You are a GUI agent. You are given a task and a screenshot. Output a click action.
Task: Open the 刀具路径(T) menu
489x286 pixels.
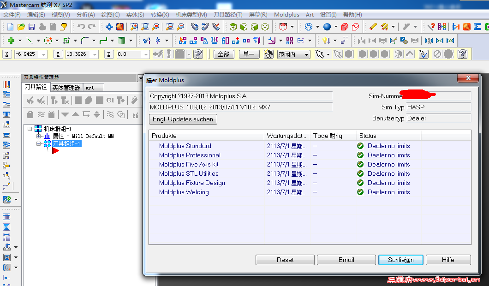[228, 15]
